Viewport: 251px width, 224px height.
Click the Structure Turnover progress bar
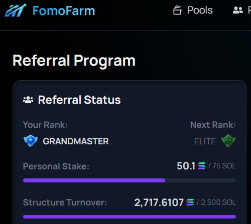130,217
